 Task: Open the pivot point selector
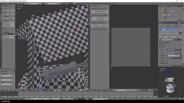click(37, 90)
